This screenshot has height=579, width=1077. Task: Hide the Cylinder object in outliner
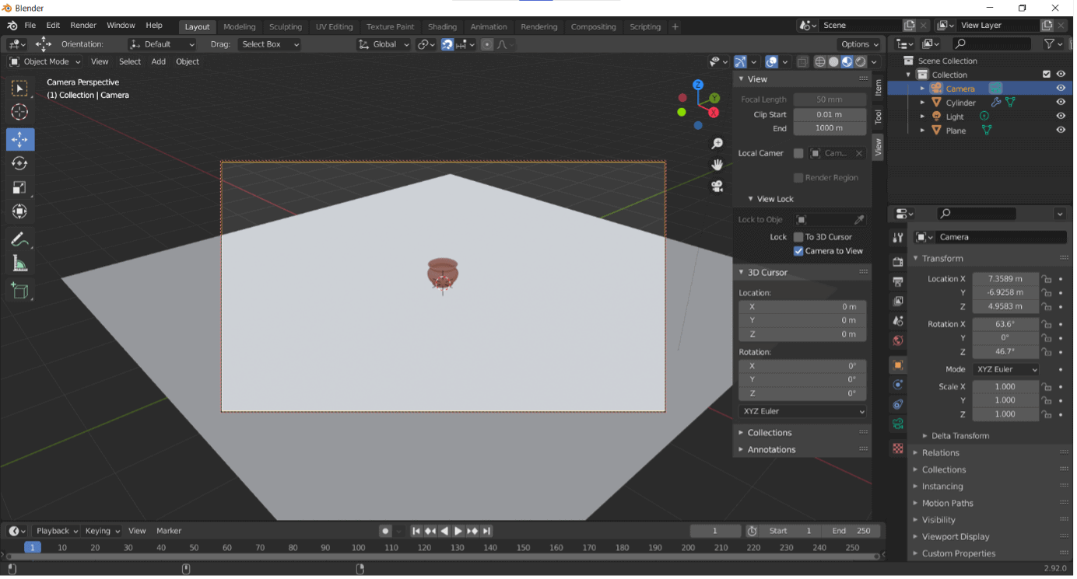[1061, 103]
